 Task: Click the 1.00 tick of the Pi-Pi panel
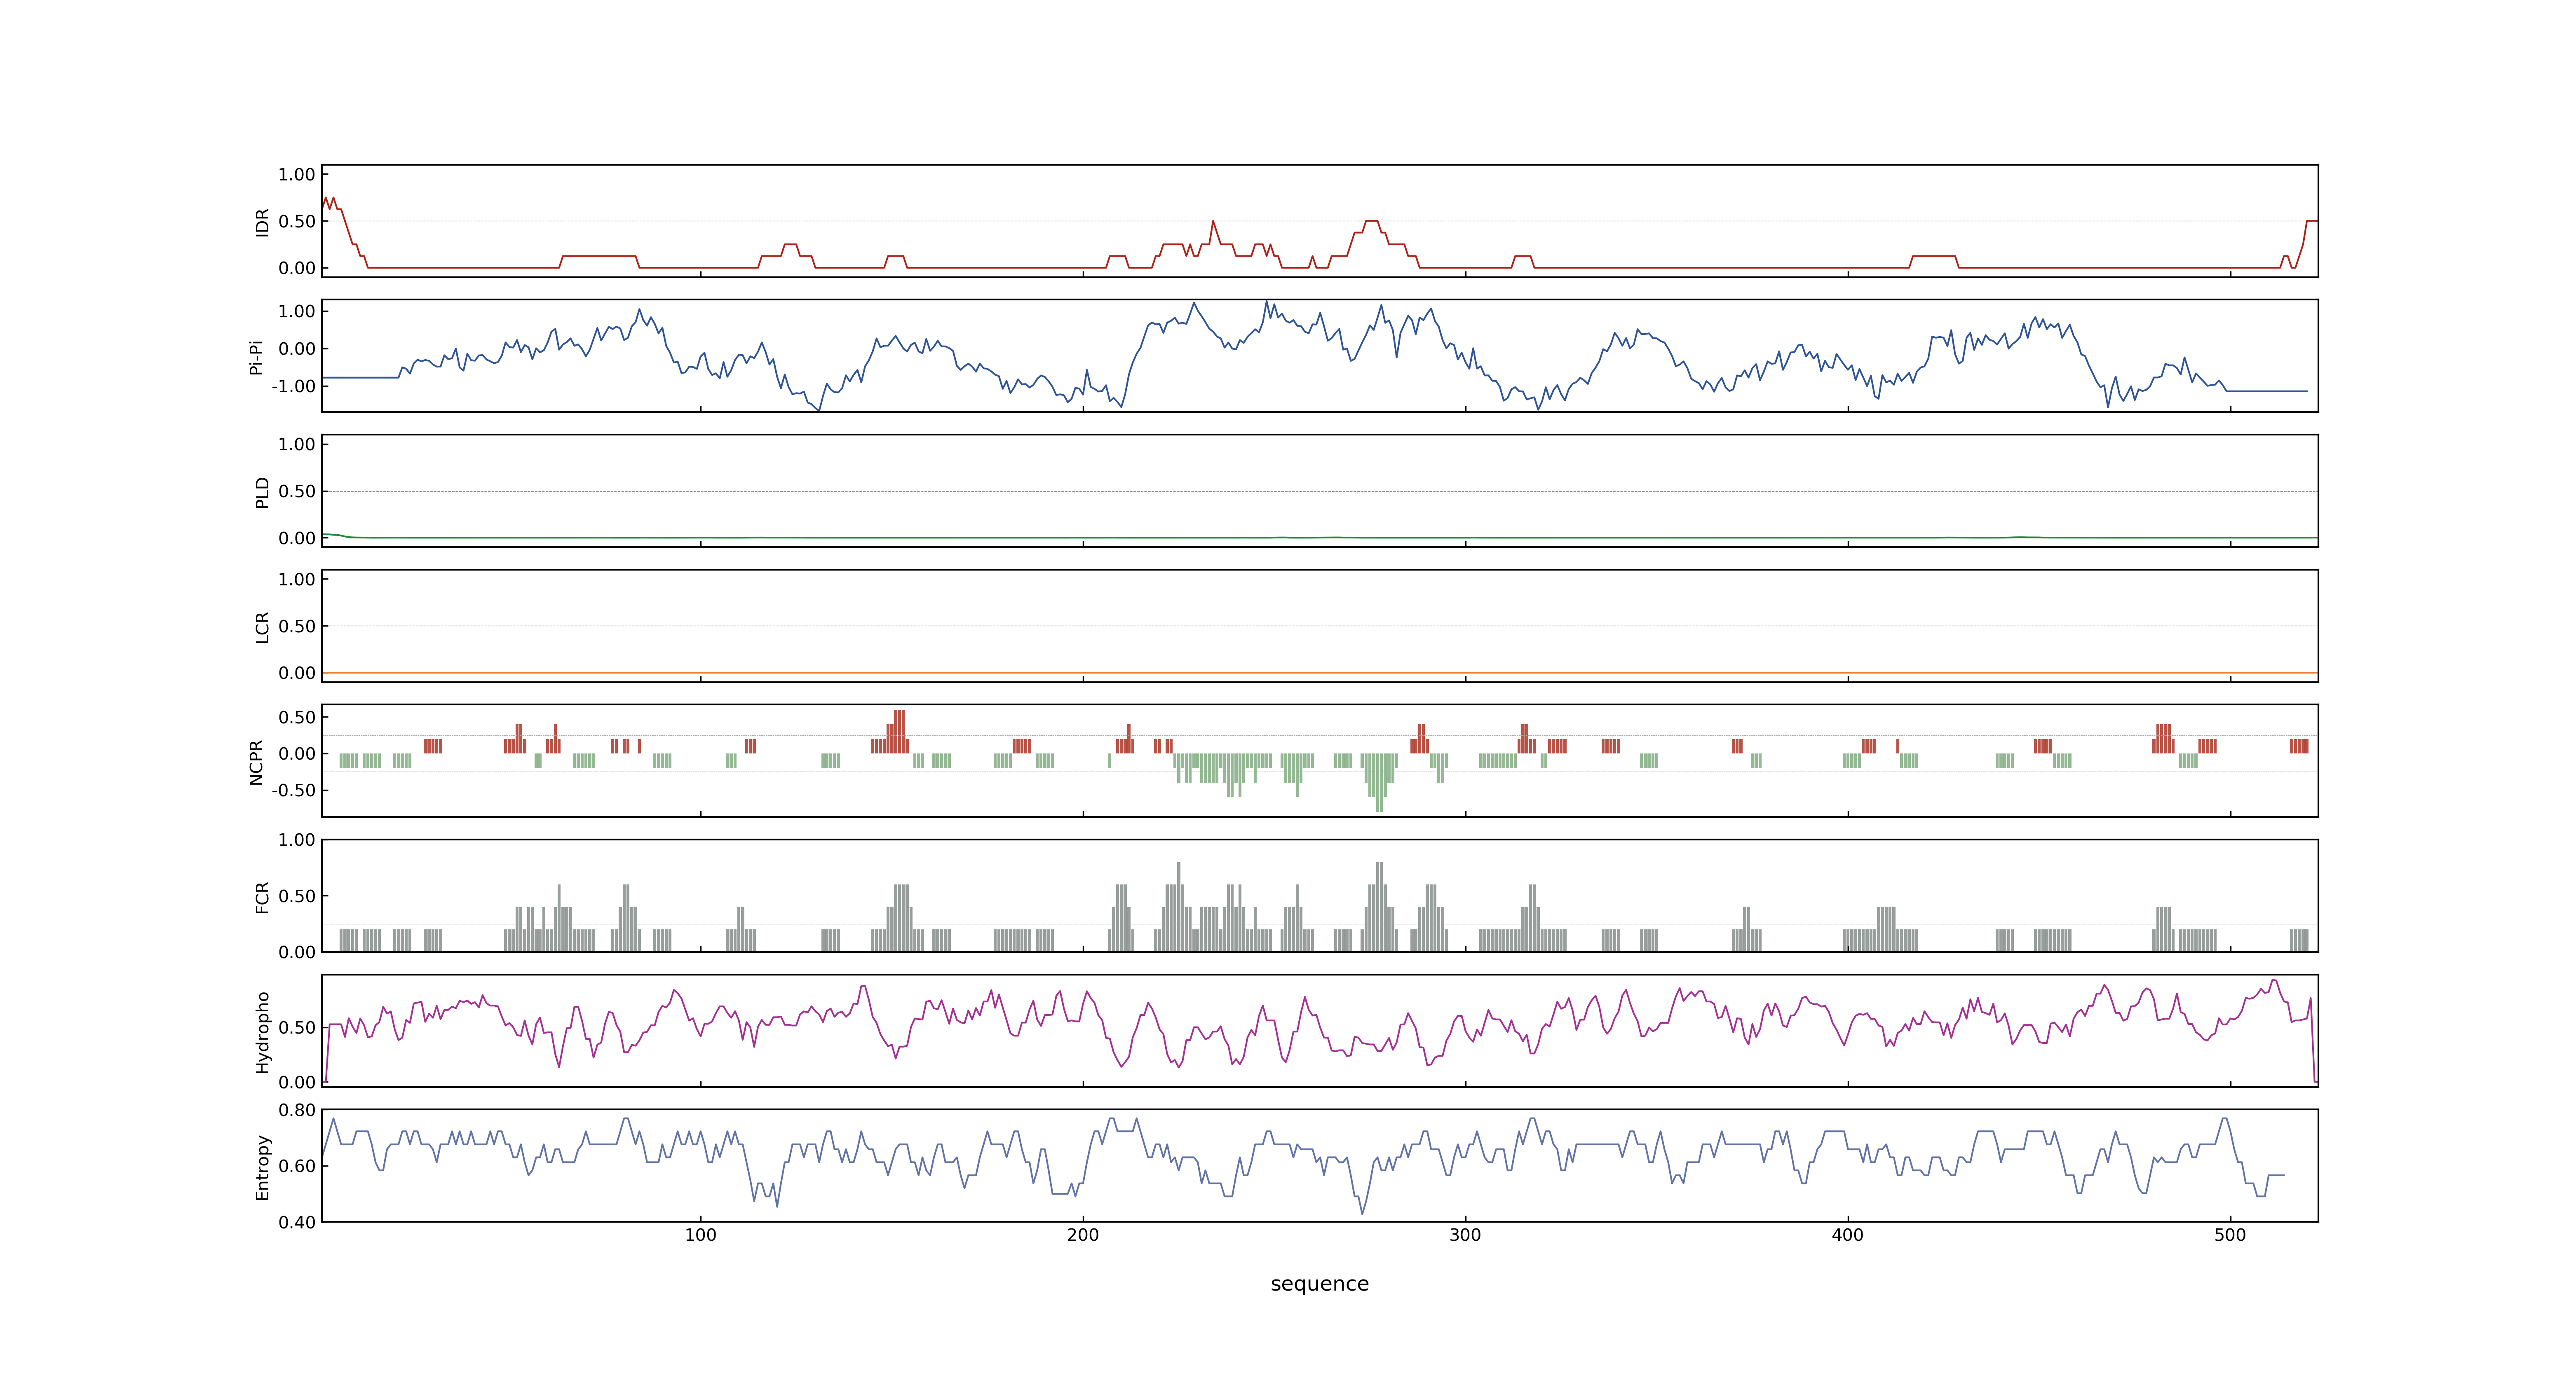click(x=297, y=312)
